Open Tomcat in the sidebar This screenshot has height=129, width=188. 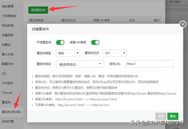[x=7, y=93]
